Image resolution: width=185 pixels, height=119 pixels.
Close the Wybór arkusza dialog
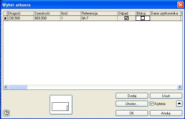click(180, 5)
